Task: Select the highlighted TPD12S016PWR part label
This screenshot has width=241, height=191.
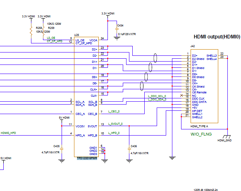Action: point(87,158)
